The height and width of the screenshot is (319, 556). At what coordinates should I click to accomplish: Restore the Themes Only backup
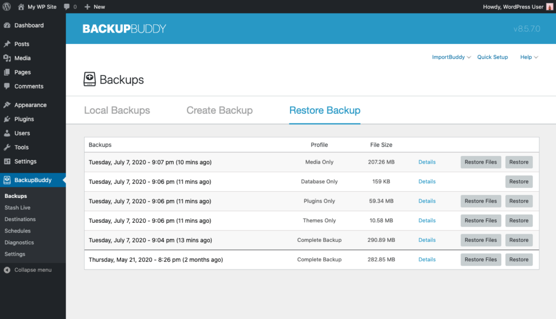pos(519,221)
